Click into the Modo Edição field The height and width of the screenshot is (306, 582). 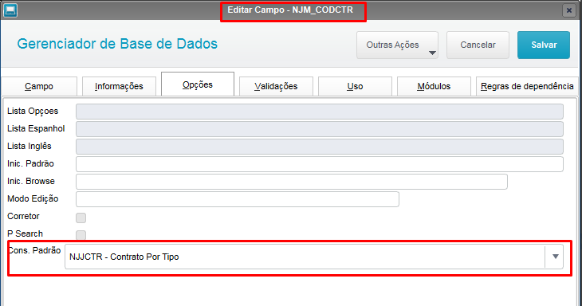pyautogui.click(x=238, y=199)
